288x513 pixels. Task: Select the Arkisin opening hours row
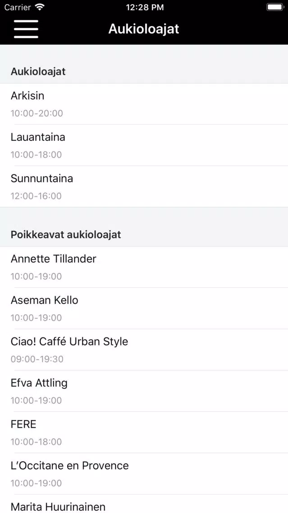point(144,104)
